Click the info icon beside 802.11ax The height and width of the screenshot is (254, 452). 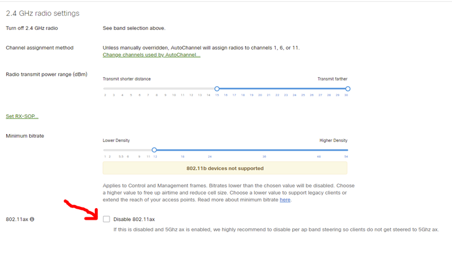(32, 219)
